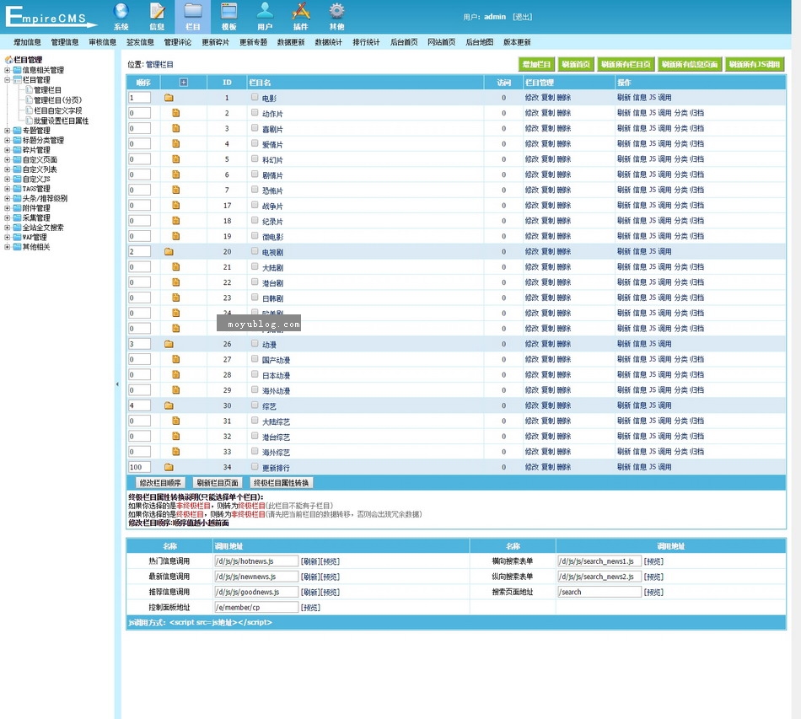801x719 pixels.
Task: Click the file icon in the 动作片 row
Action: tap(175, 113)
